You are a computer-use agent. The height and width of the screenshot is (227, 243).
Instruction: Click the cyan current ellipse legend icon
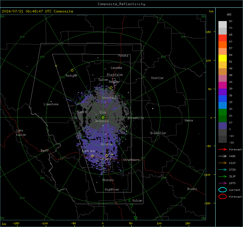222,190
